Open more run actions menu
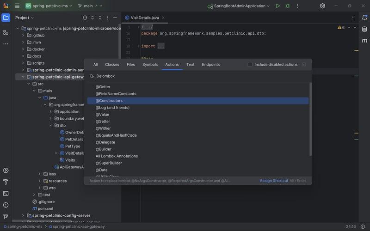The image size is (370, 231). point(297,6)
